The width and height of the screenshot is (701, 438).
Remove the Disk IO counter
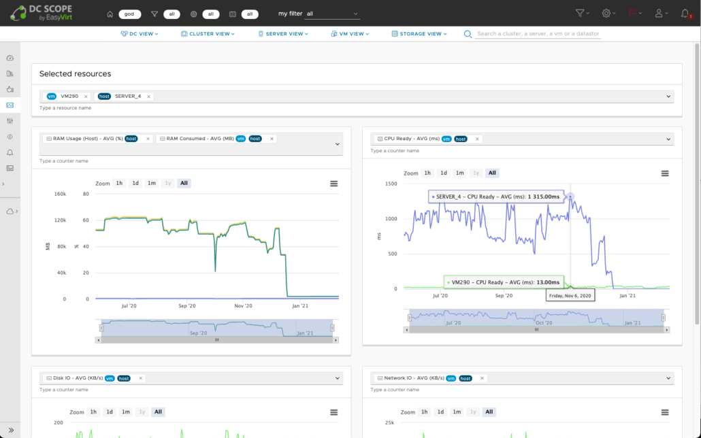[140, 378]
